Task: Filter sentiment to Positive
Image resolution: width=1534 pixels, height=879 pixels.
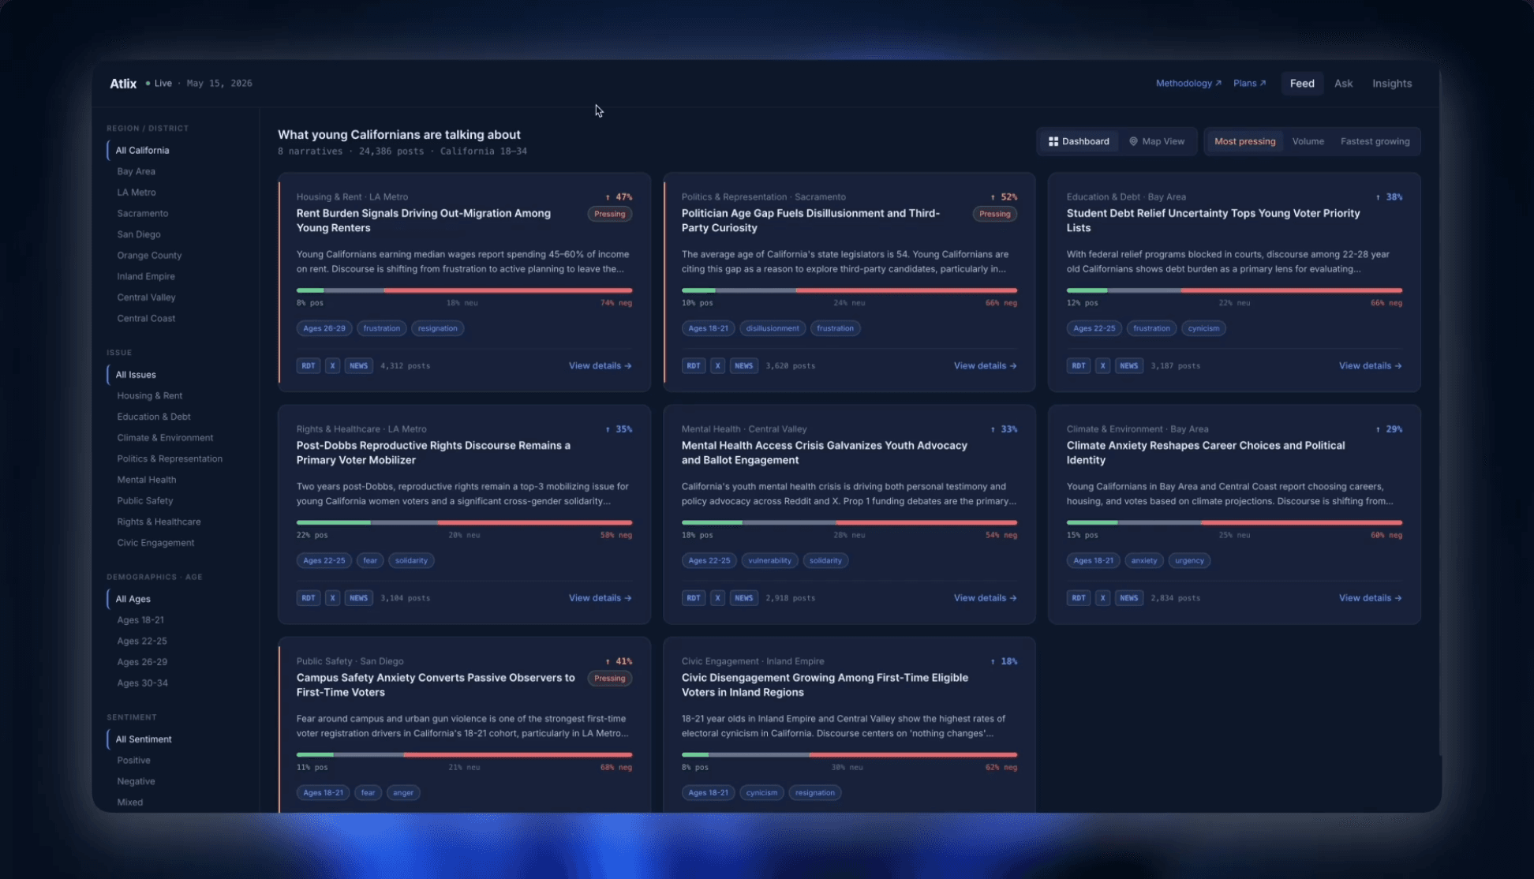Action: coord(133,761)
